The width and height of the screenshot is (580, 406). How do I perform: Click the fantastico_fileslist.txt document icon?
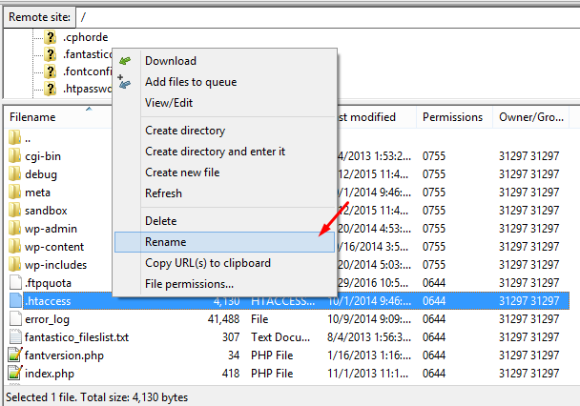click(15, 337)
